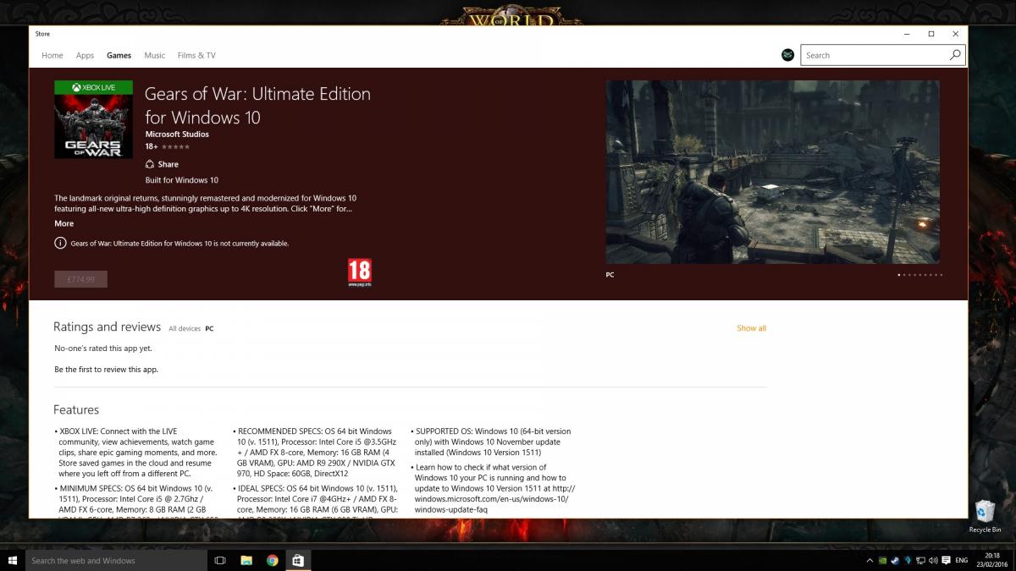Image resolution: width=1016 pixels, height=571 pixels.
Task: Open Microsoft Studios publisher link
Action: [177, 135]
